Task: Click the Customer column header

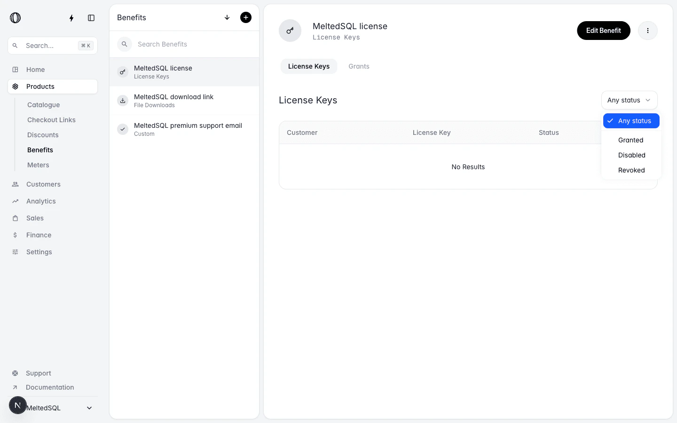Action: (x=302, y=133)
